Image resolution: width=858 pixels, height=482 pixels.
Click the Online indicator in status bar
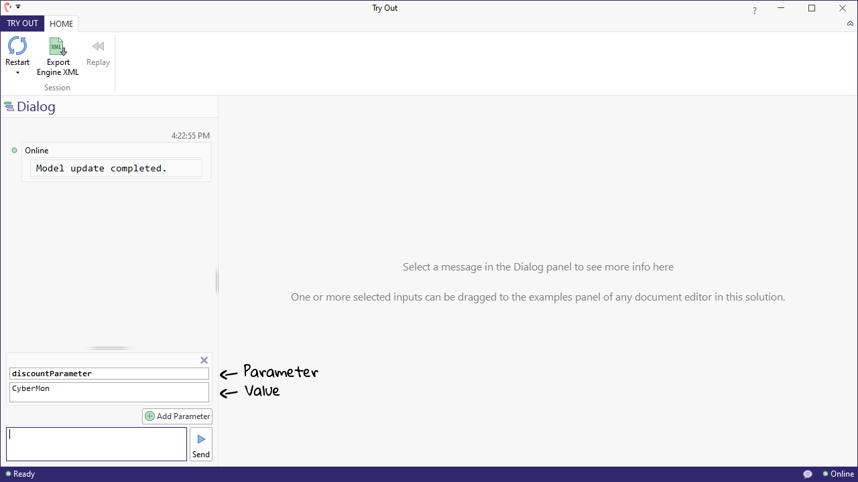838,474
